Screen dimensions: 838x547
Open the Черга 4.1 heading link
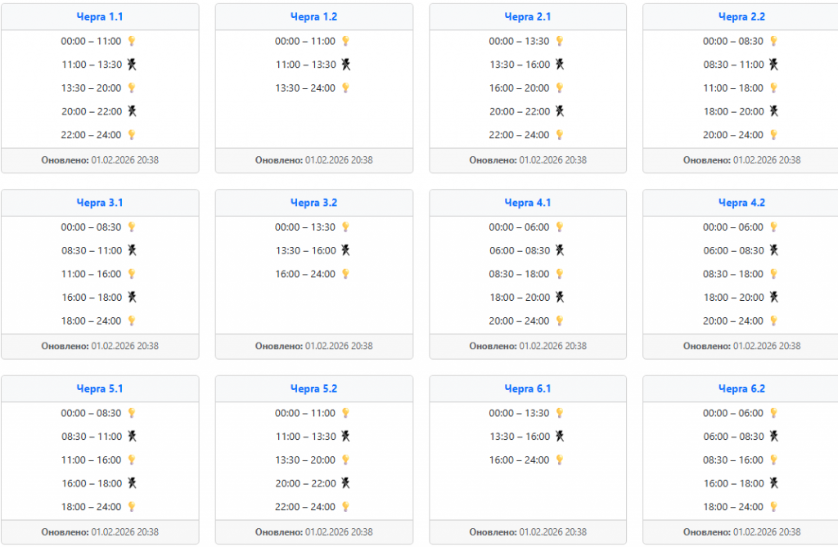pyautogui.click(x=528, y=203)
